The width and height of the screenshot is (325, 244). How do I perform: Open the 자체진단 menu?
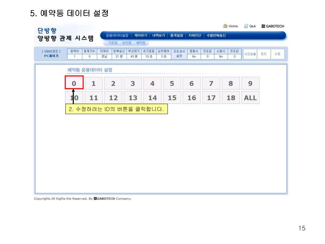coord(195,36)
